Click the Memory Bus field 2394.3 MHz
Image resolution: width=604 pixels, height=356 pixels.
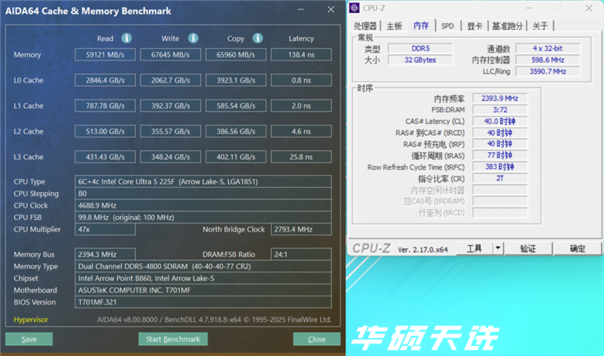coord(105,254)
